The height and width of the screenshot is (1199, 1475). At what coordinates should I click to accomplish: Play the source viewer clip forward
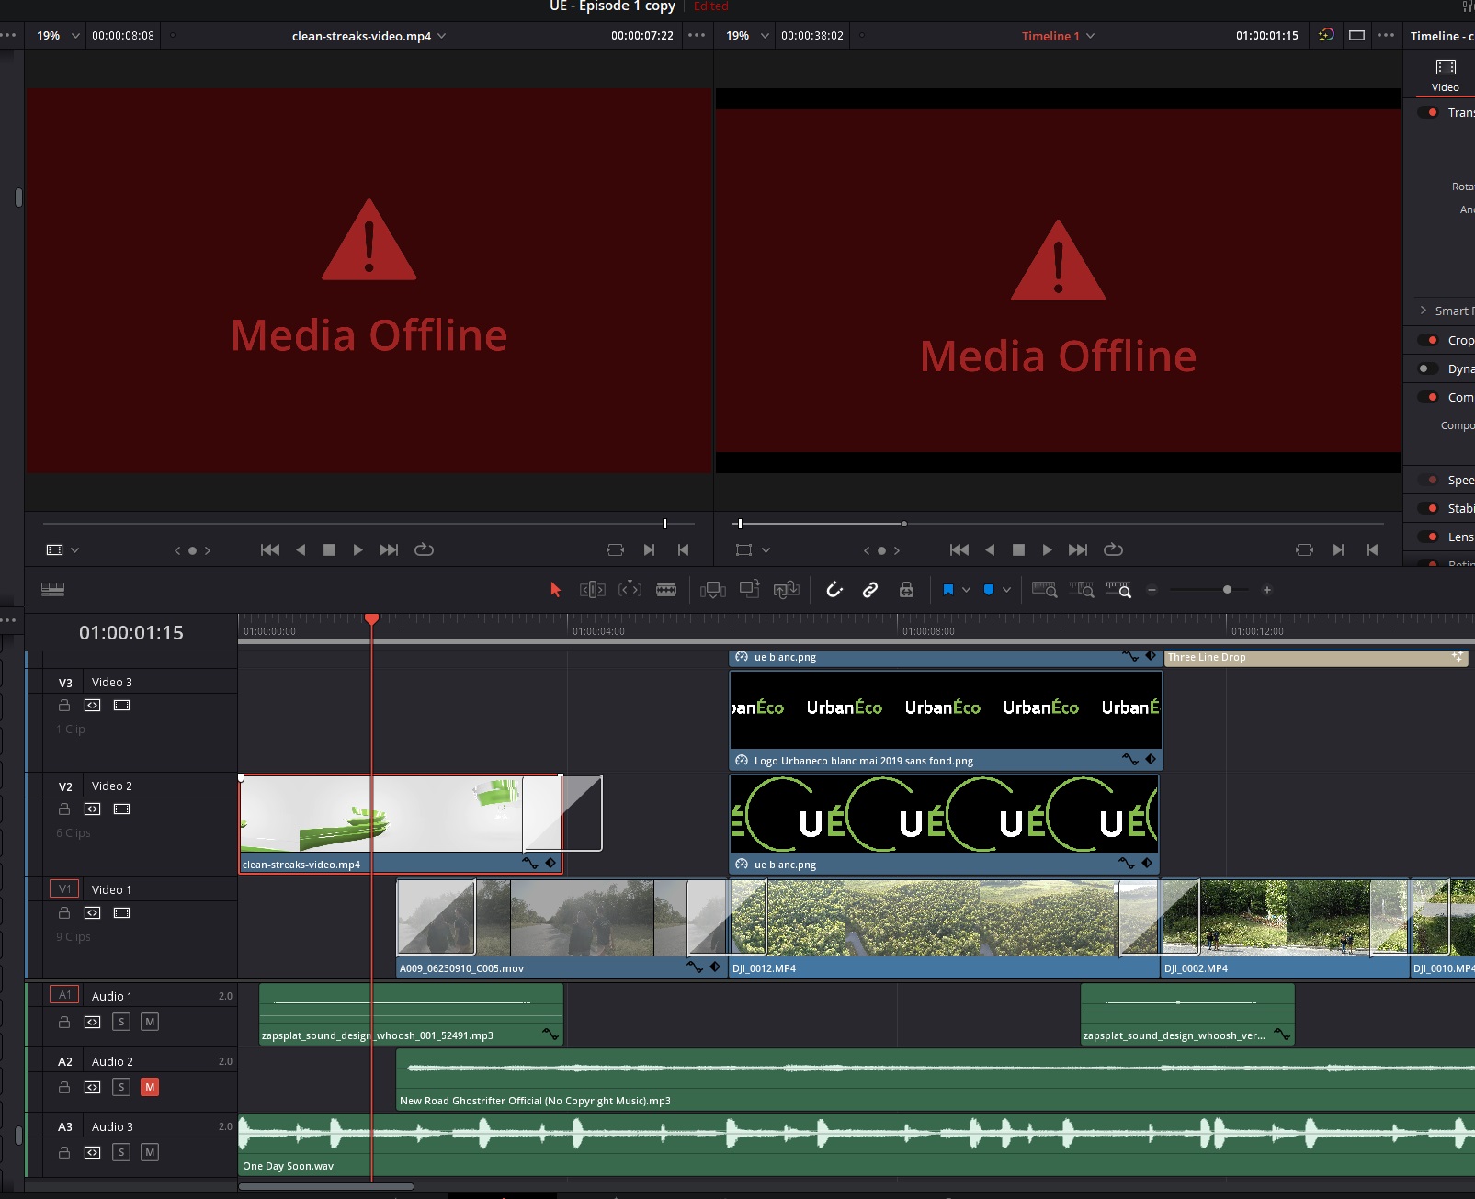[x=358, y=549]
